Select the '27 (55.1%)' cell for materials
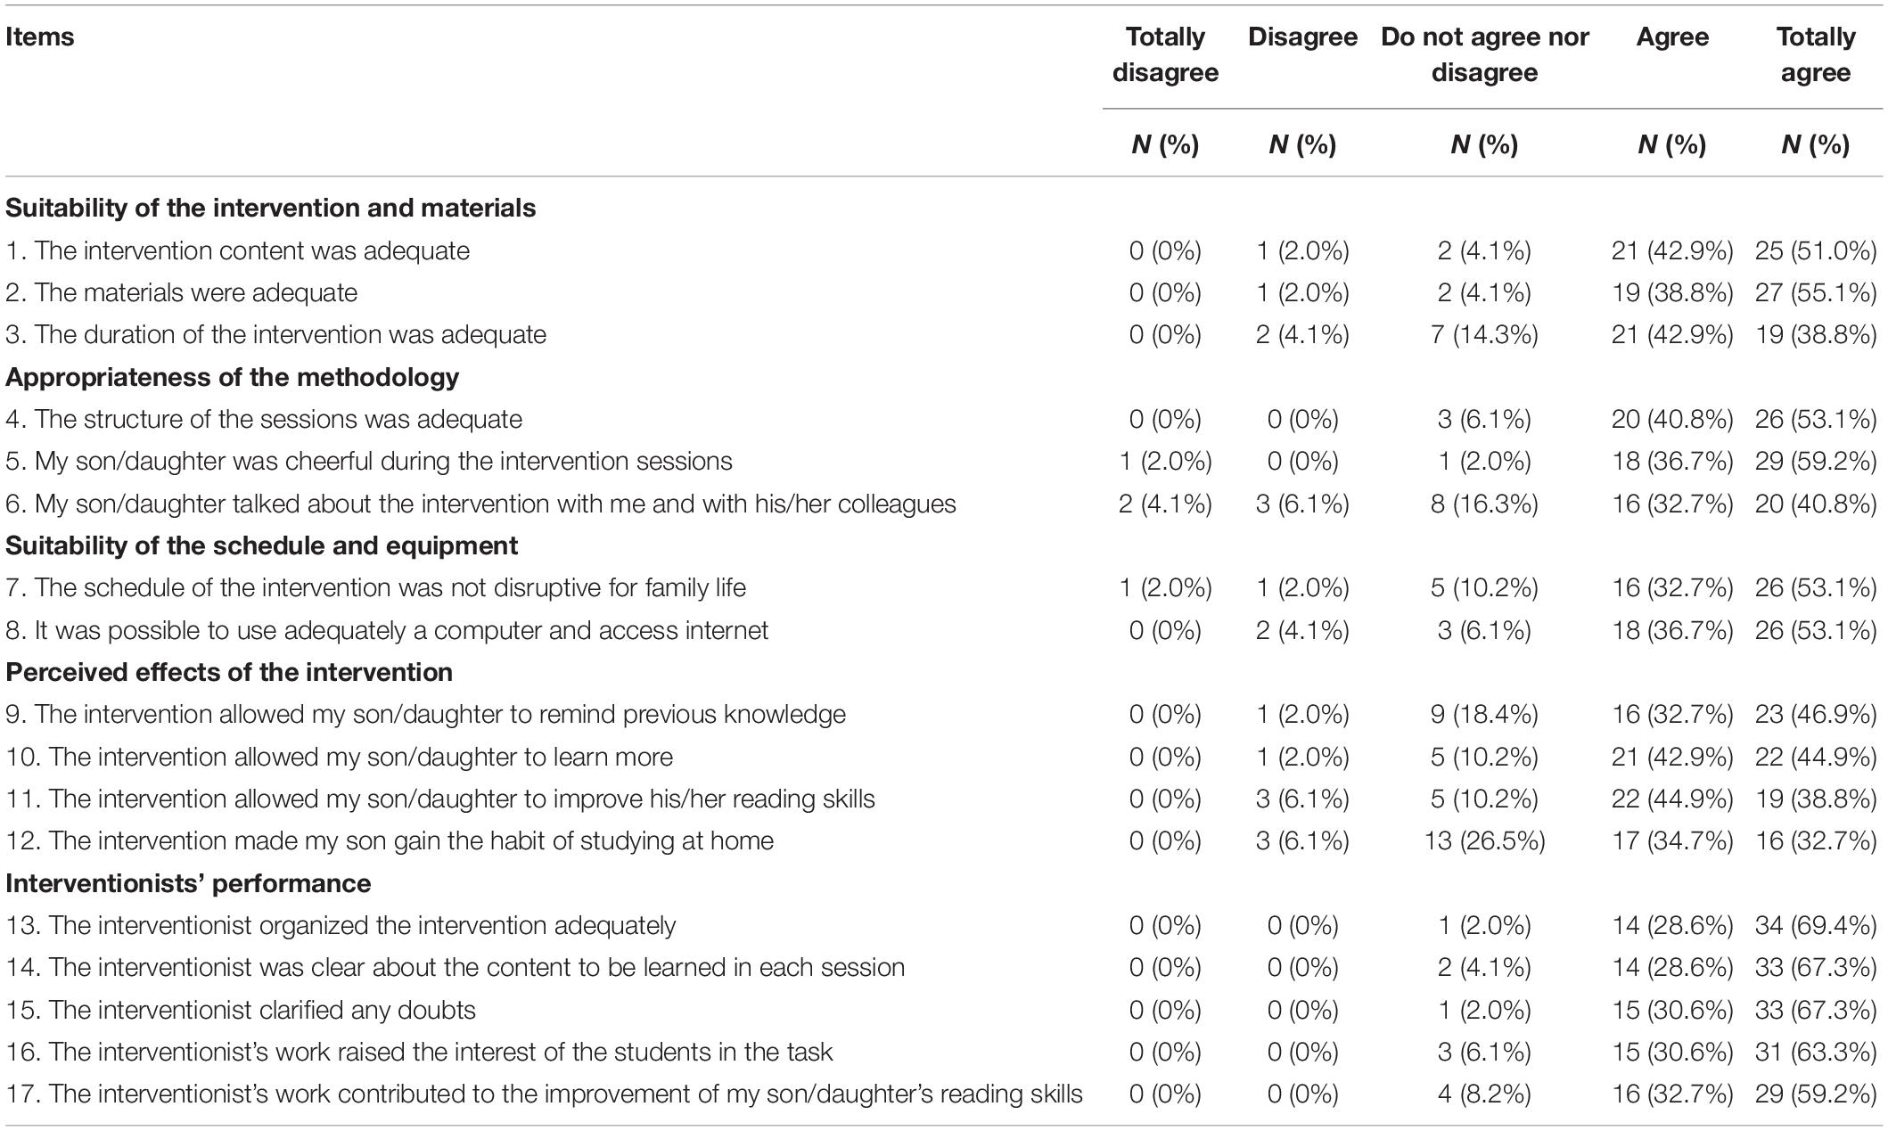This screenshot has width=1888, height=1131. point(1816,293)
